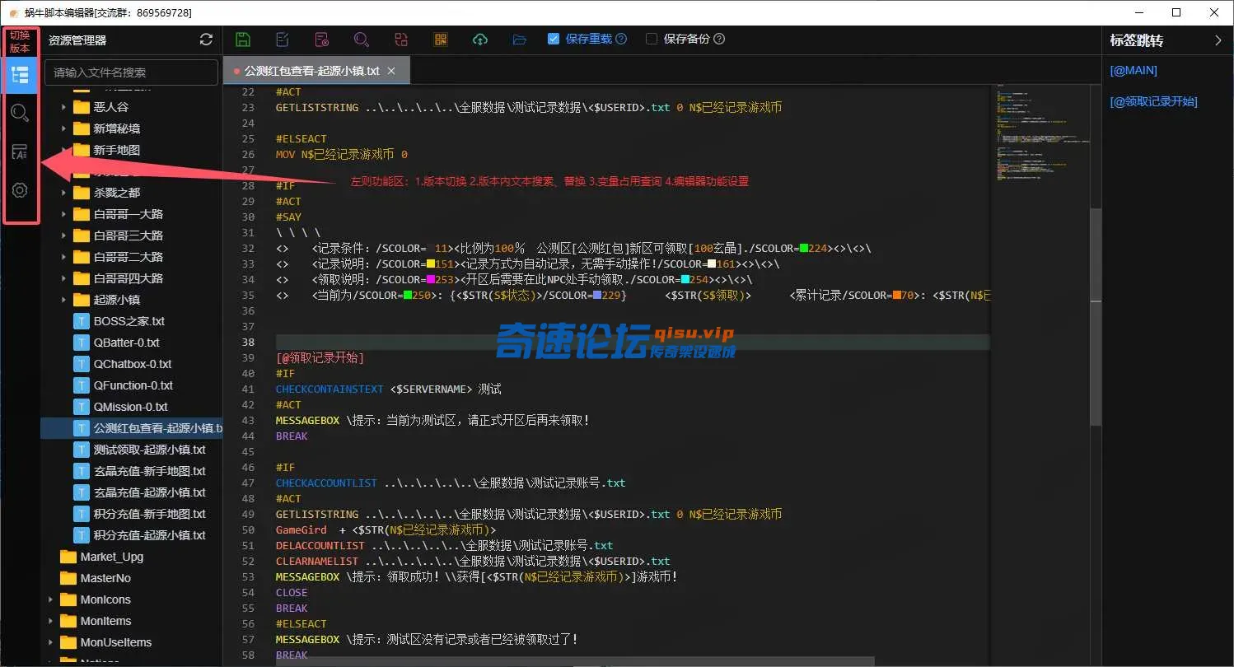Click the file icon of QBatter-0.txt

[81, 343]
